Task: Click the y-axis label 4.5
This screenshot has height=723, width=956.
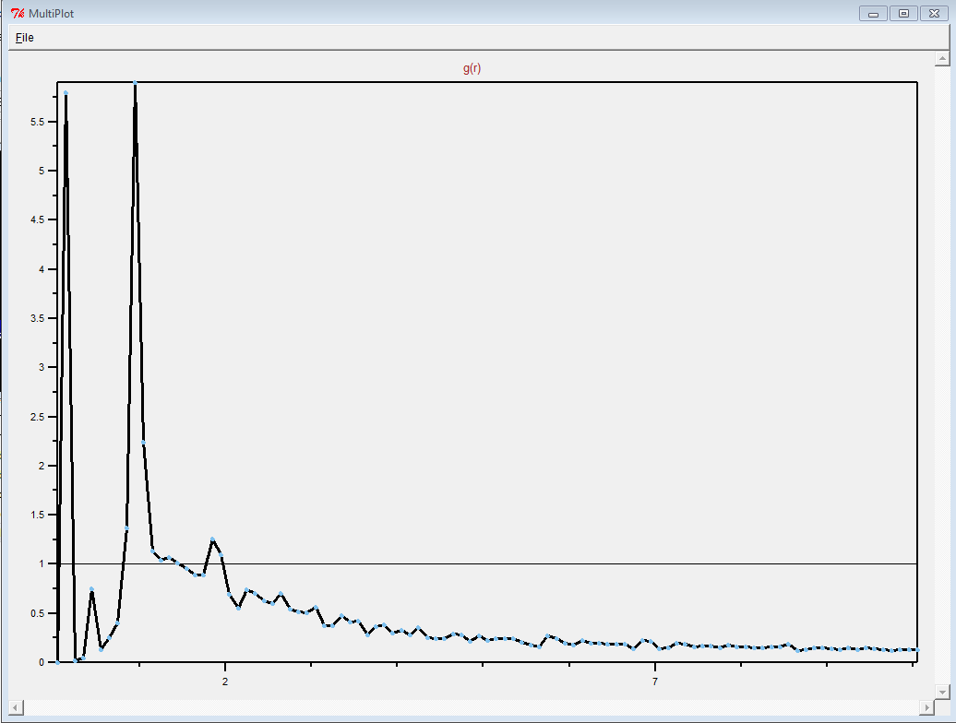Action: coord(38,219)
